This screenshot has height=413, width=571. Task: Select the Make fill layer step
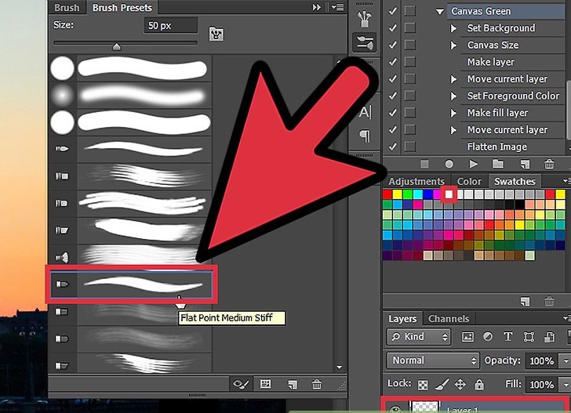coord(497,113)
